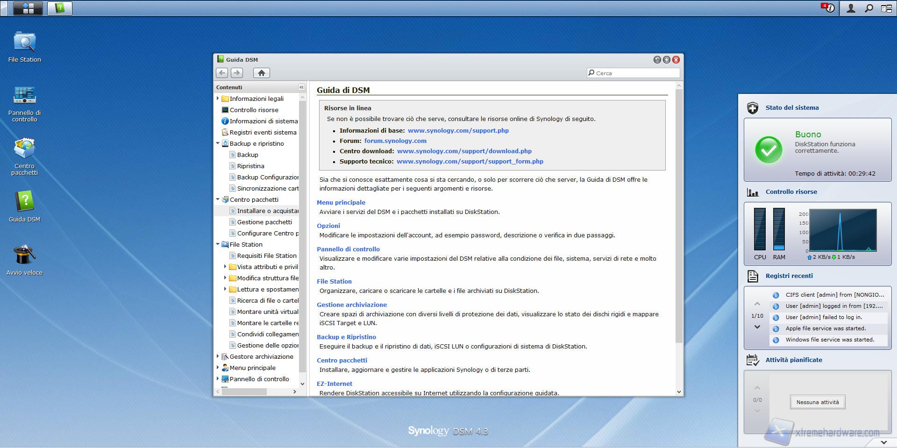Click the home button in Guida DSM
The width and height of the screenshot is (897, 448).
tap(262, 73)
